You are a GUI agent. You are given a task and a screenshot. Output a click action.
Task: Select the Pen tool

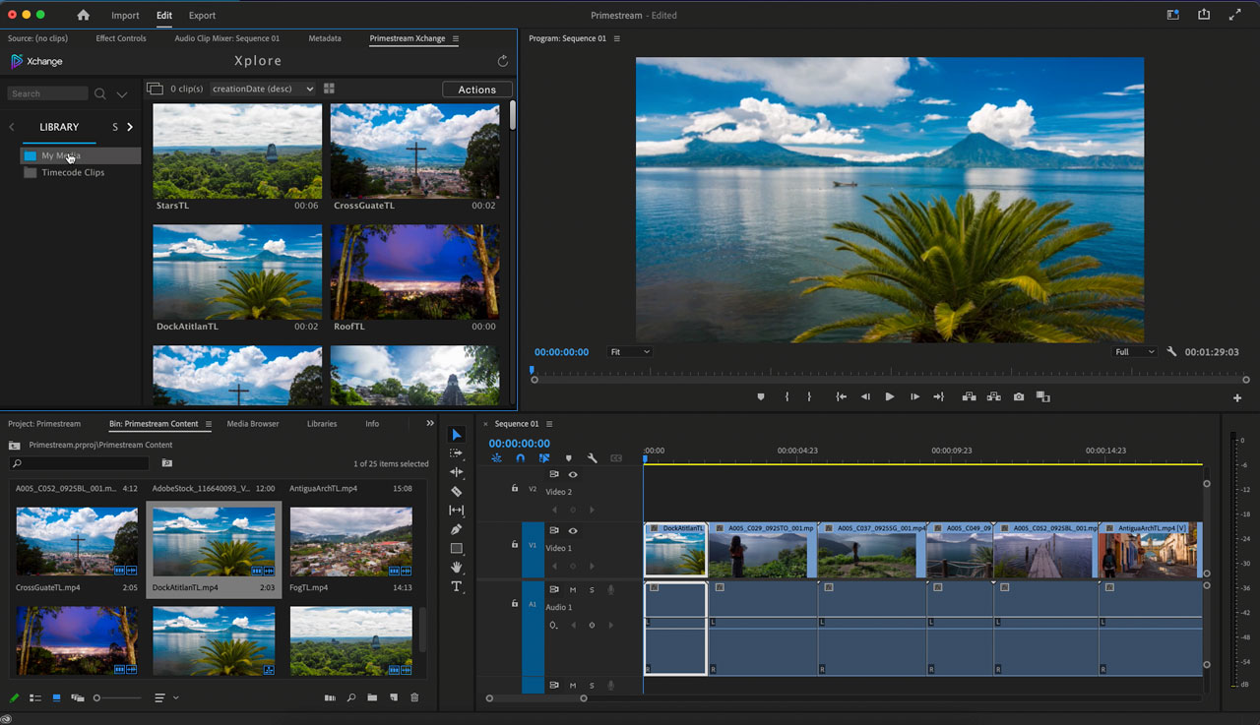click(x=456, y=529)
